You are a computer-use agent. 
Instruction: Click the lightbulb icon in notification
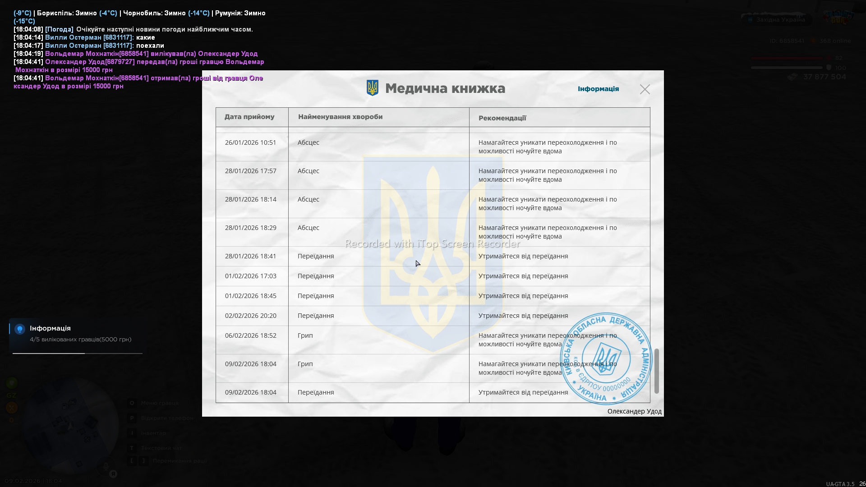[x=19, y=329]
